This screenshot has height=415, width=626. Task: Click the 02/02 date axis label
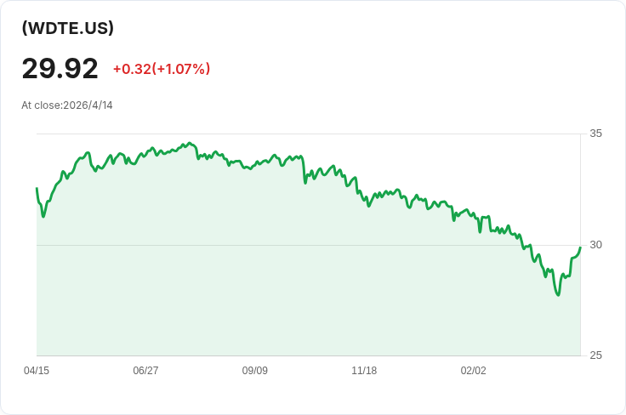click(473, 371)
